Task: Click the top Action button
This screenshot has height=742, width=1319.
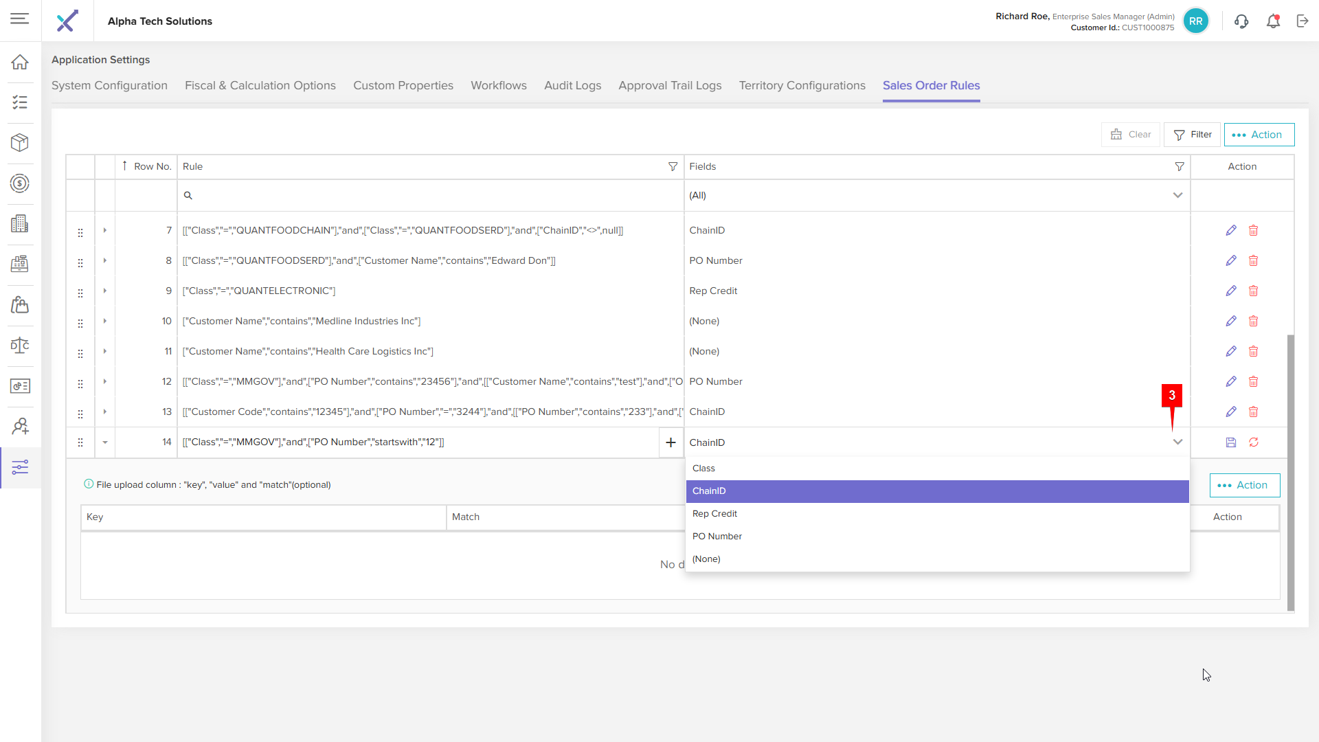Action: (1259, 135)
